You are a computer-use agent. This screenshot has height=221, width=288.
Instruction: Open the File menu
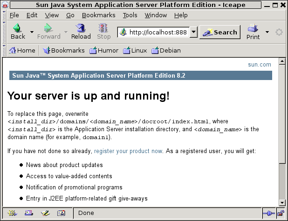point(14,15)
